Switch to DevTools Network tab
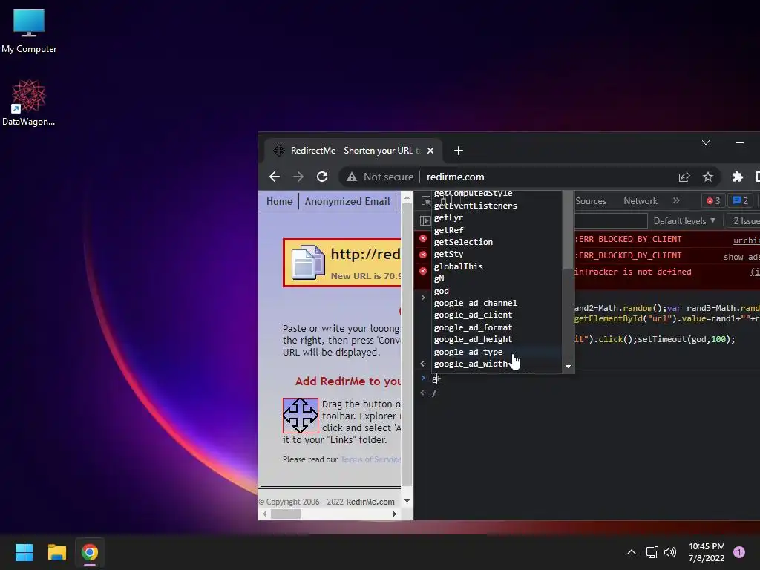 pyautogui.click(x=641, y=201)
